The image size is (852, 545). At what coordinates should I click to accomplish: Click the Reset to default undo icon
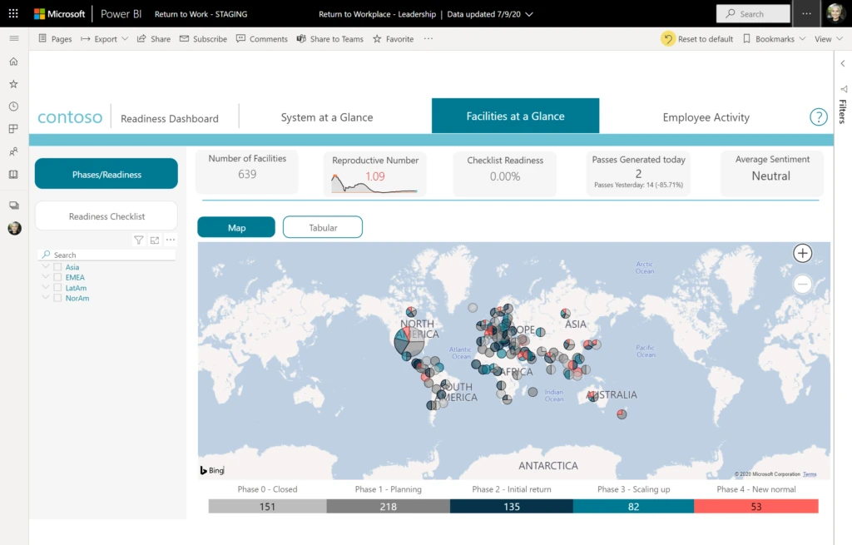click(x=668, y=39)
